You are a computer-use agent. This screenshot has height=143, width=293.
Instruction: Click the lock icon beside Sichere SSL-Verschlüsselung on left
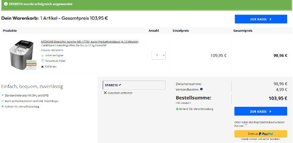point(2,106)
